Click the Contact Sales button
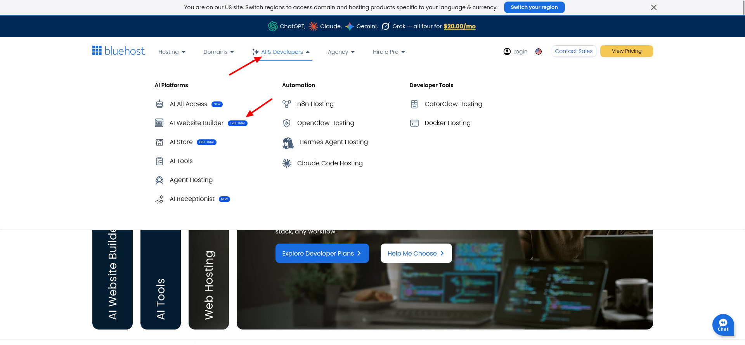Screen dimensions: 745x345 coord(574,51)
